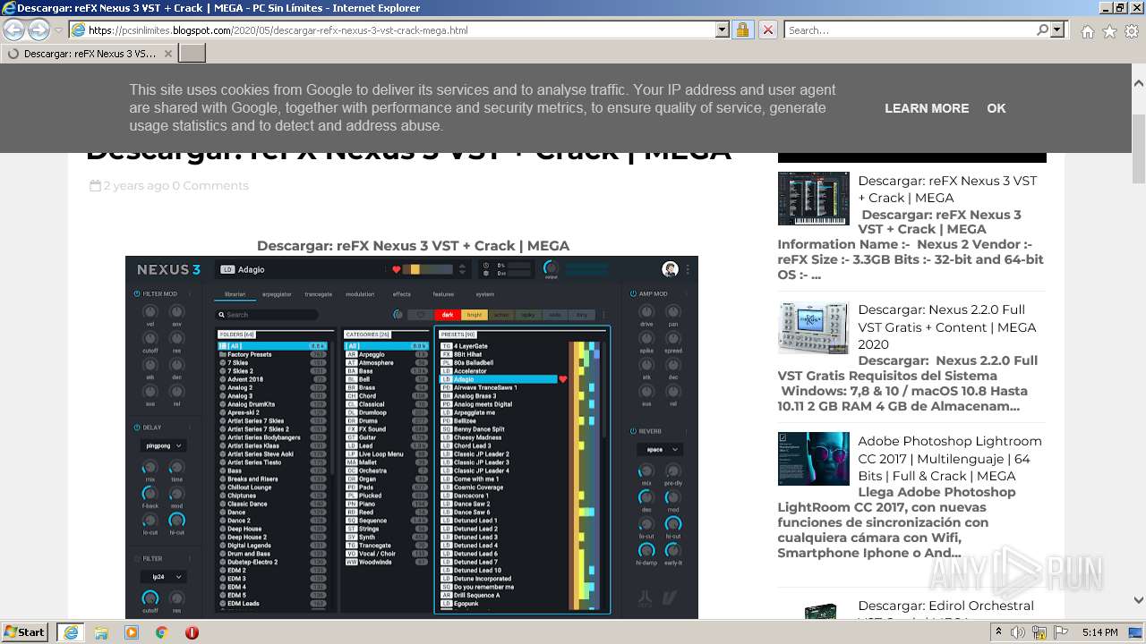Launch Chrome from taskbar
1146x644 pixels.
point(162,632)
